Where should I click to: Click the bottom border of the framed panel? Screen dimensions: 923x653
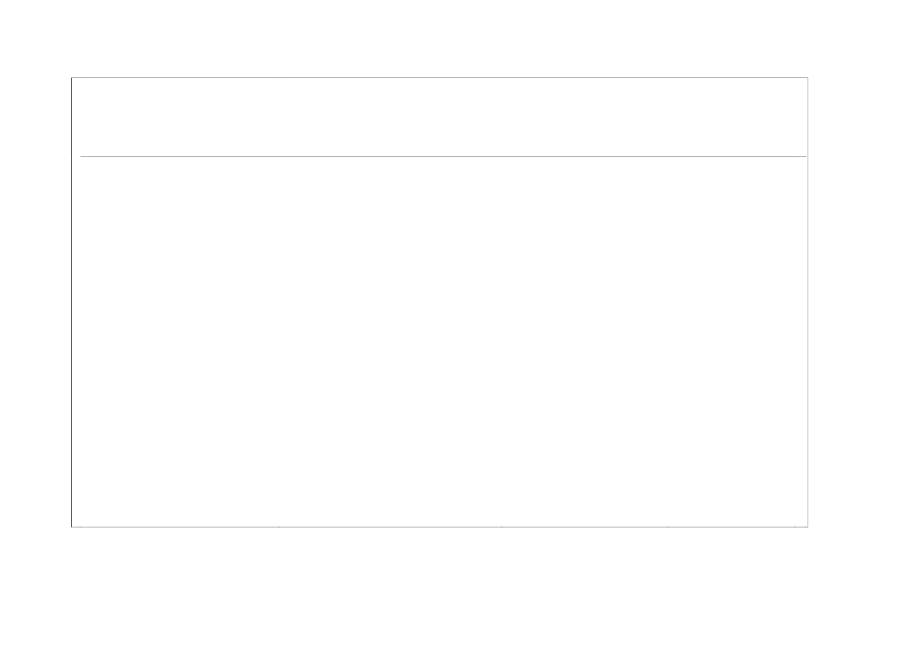(x=439, y=527)
